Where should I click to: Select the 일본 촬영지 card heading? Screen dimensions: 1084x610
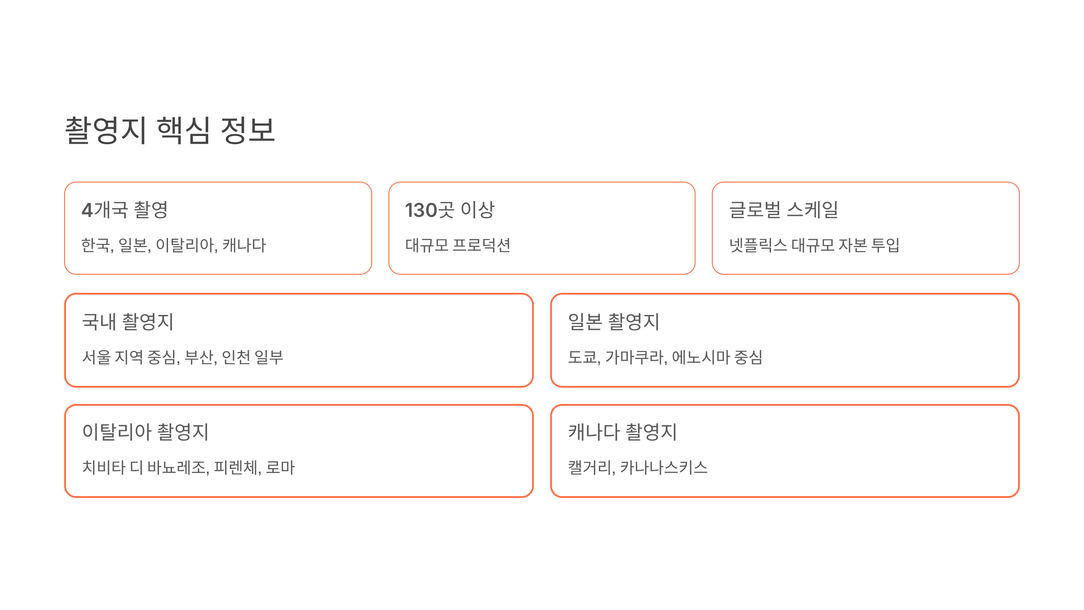pyautogui.click(x=614, y=322)
